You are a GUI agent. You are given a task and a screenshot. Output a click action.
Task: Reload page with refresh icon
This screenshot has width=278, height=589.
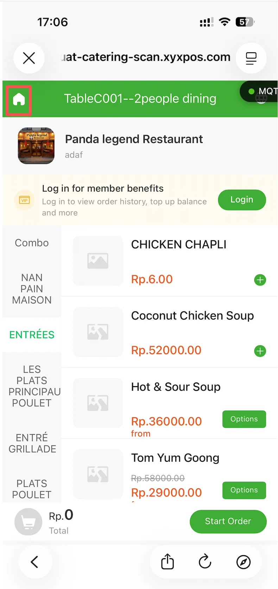pyautogui.click(x=205, y=562)
